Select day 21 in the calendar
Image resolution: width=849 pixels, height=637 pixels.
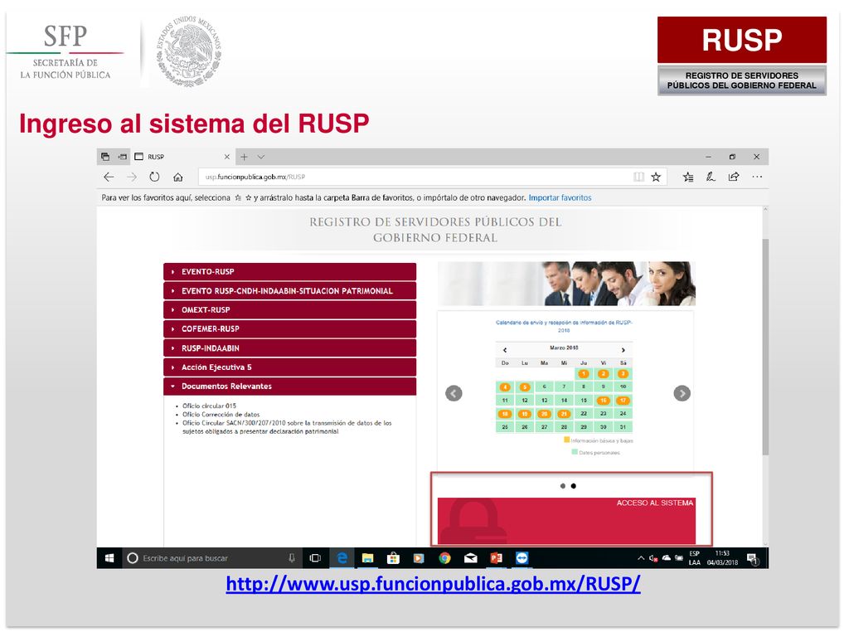tap(564, 414)
